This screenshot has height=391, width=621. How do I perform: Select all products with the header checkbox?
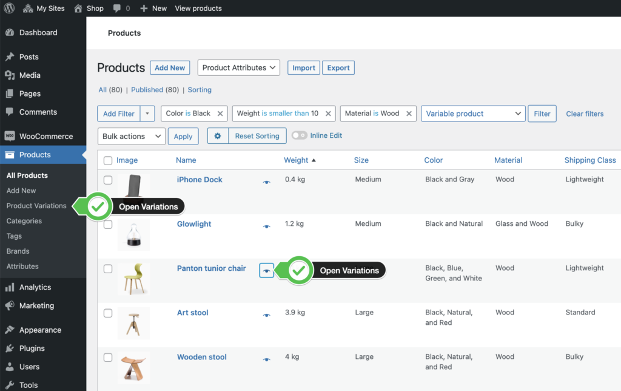107,160
